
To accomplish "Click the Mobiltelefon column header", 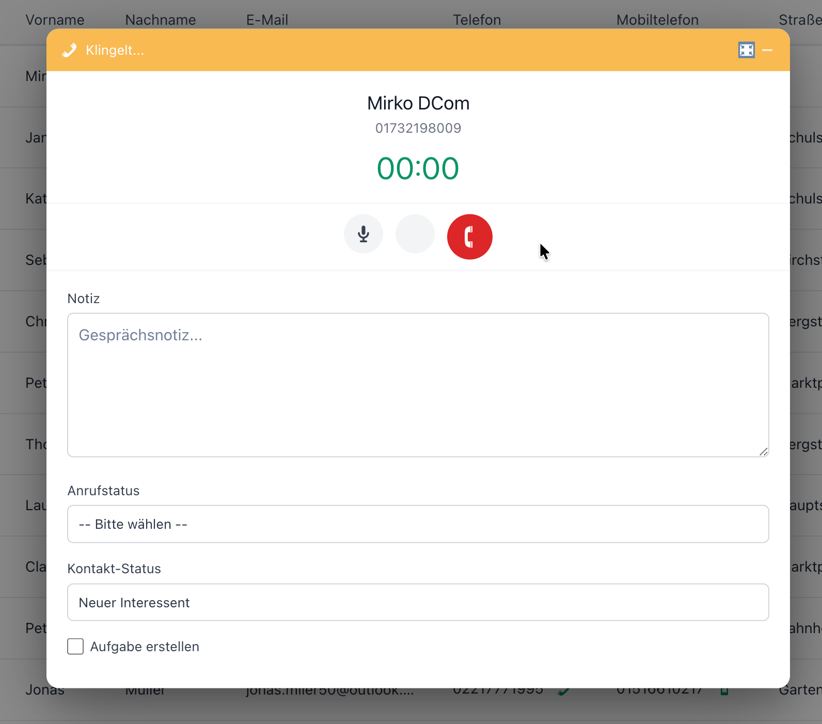I will click(x=657, y=20).
